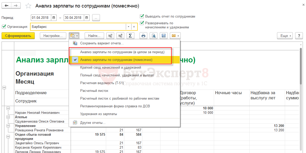Image resolution: width=306 pixels, height=153 pixels.
Task: Open the Еще menu
Action: 285,36
